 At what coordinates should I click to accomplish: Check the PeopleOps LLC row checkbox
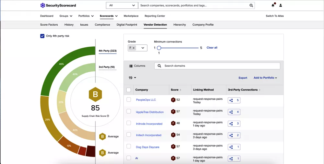(x=129, y=100)
